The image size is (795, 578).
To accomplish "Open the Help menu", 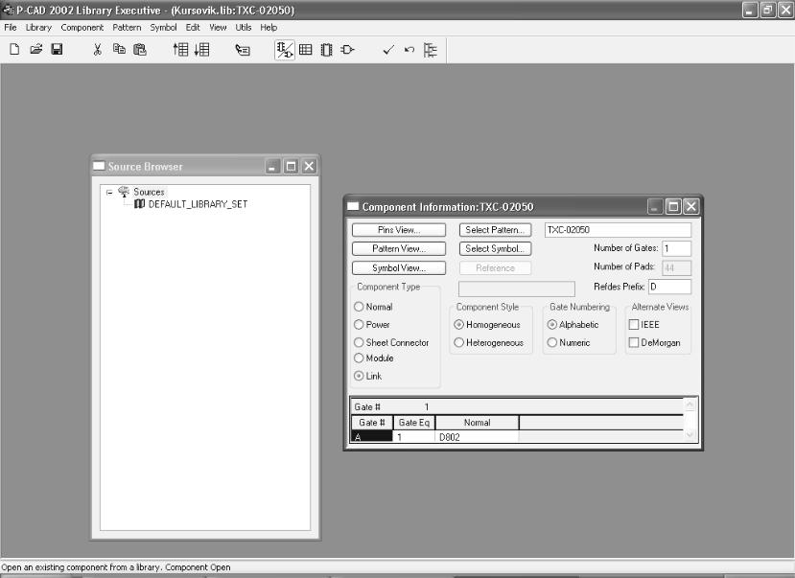I will point(269,28).
